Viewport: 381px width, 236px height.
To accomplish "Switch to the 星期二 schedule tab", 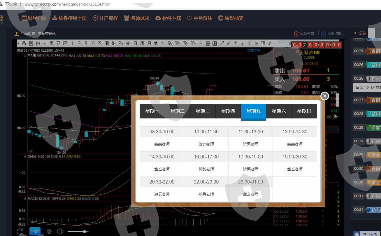I will (x=178, y=111).
